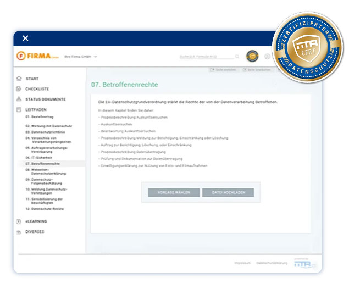Click Auftrag zur Berichtigung, Löschung, oder Einschränkung
This screenshot has width=349, height=283.
145,145
